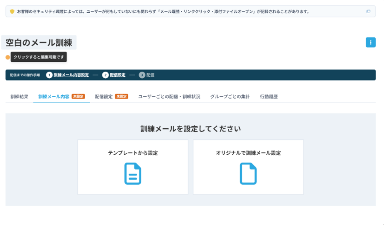Open the グループごとの集計 tab

(230, 96)
